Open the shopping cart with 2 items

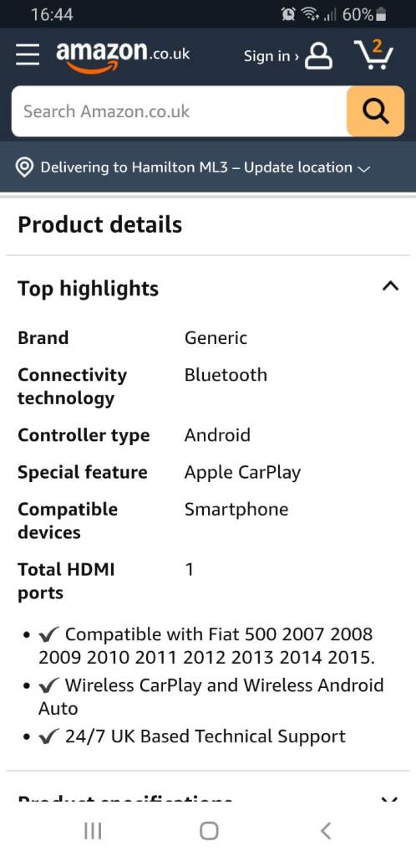373,54
